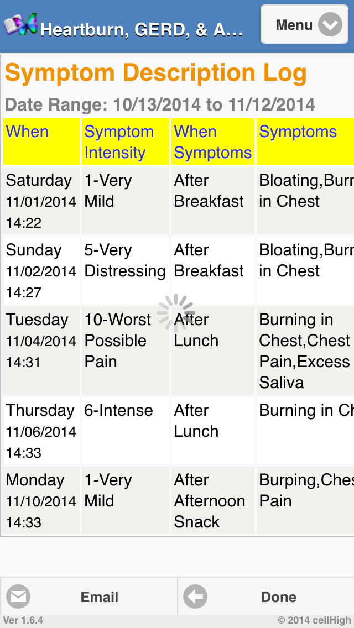Select the Monday 11/10/2014 entry
354x628 pixels.
[41, 501]
